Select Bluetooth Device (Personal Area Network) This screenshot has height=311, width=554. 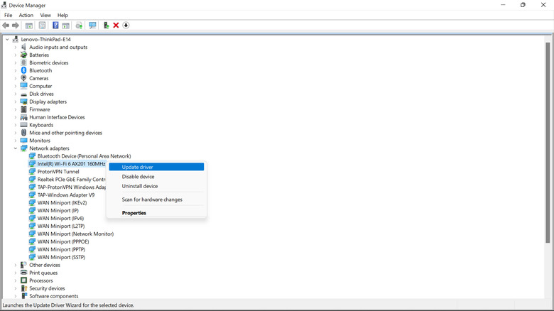pos(84,156)
